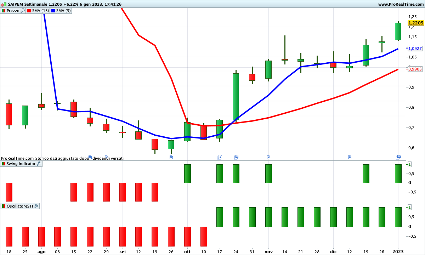Click the red 0,9903 SMA value label
Viewport: 425px width, 255px height.
tap(415, 69)
